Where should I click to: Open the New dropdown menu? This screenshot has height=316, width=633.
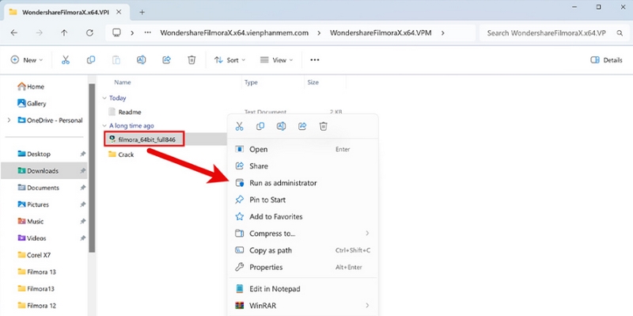click(27, 60)
